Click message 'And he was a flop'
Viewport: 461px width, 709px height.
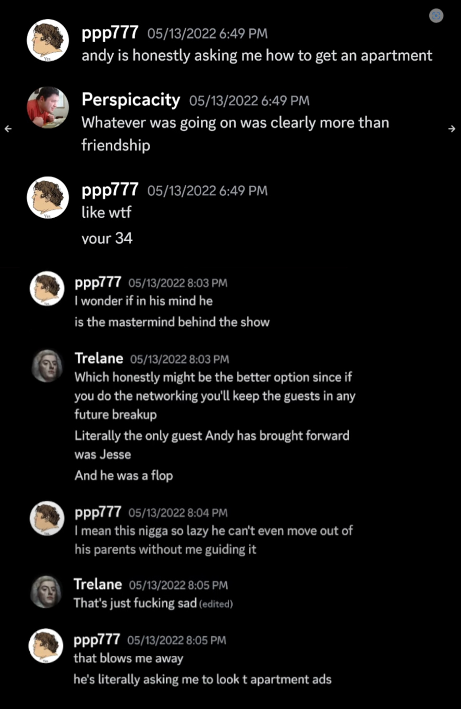pos(124,476)
